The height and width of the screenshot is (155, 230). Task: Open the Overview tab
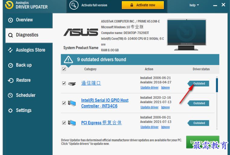pos(29,20)
